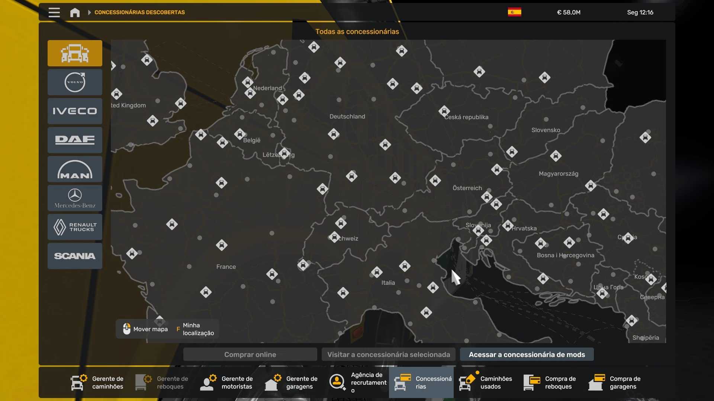Filter dealerships by Scania
The width and height of the screenshot is (714, 401).
(x=75, y=256)
